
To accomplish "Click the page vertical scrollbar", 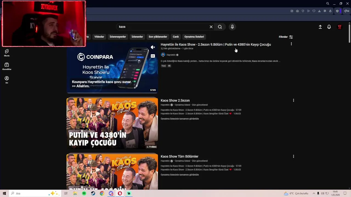I will point(349,33).
